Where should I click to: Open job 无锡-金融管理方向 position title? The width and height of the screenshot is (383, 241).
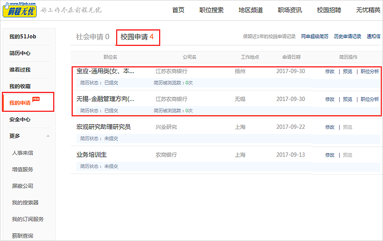[x=105, y=99]
